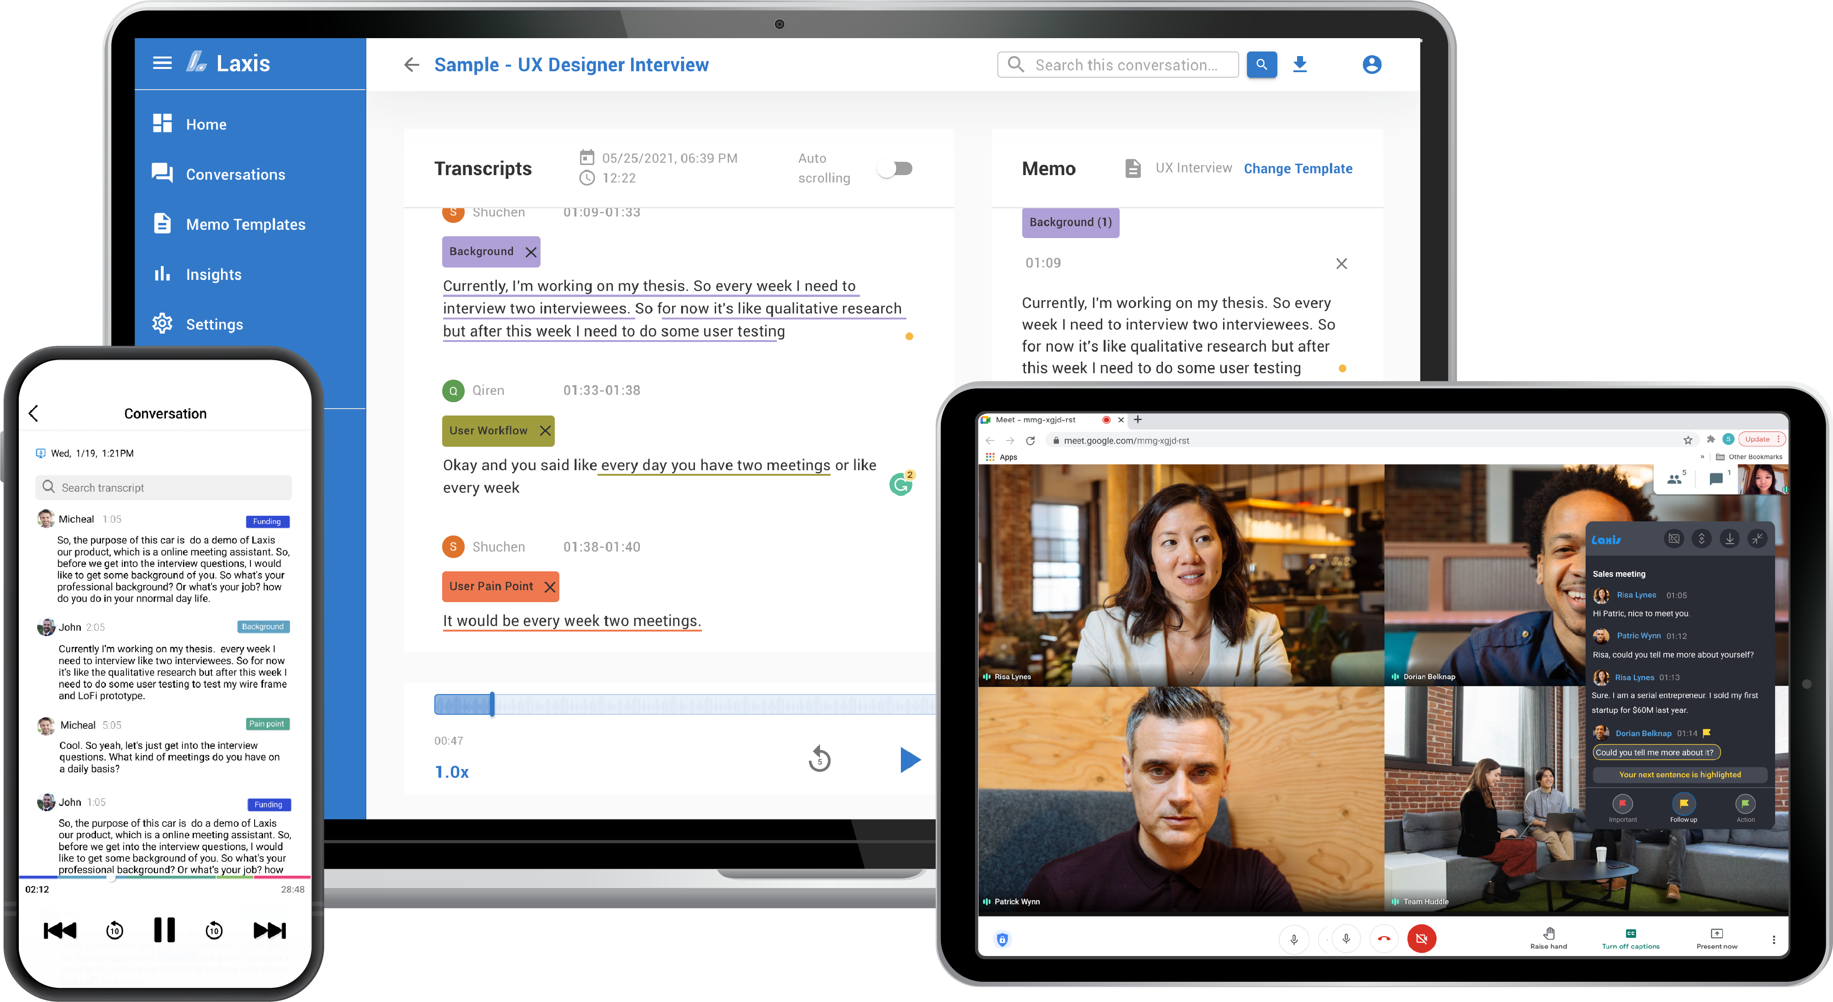Viewport: 1833px width, 1002px height.
Task: Open the Other Bookmarks folder
Action: (x=1750, y=457)
